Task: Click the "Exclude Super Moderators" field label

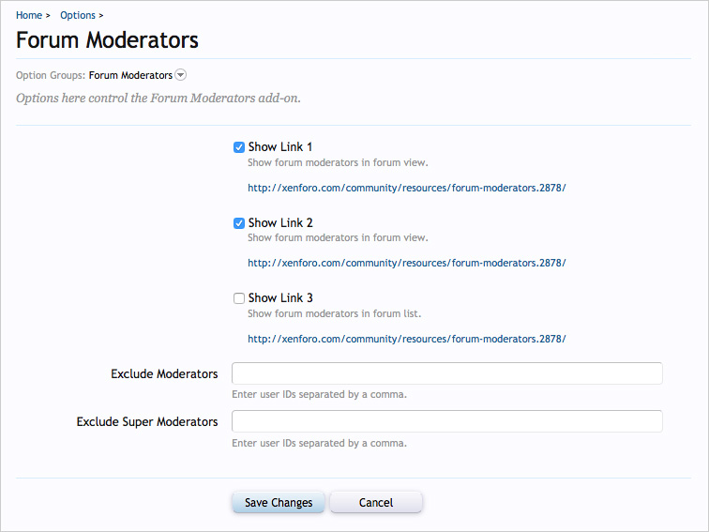Action: coord(147,421)
